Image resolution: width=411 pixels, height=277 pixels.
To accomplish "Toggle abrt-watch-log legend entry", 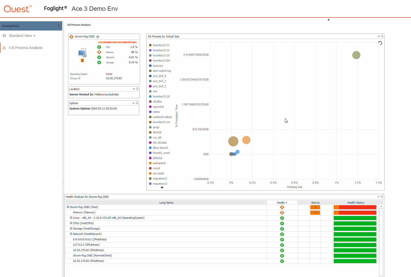I will pos(160,71).
